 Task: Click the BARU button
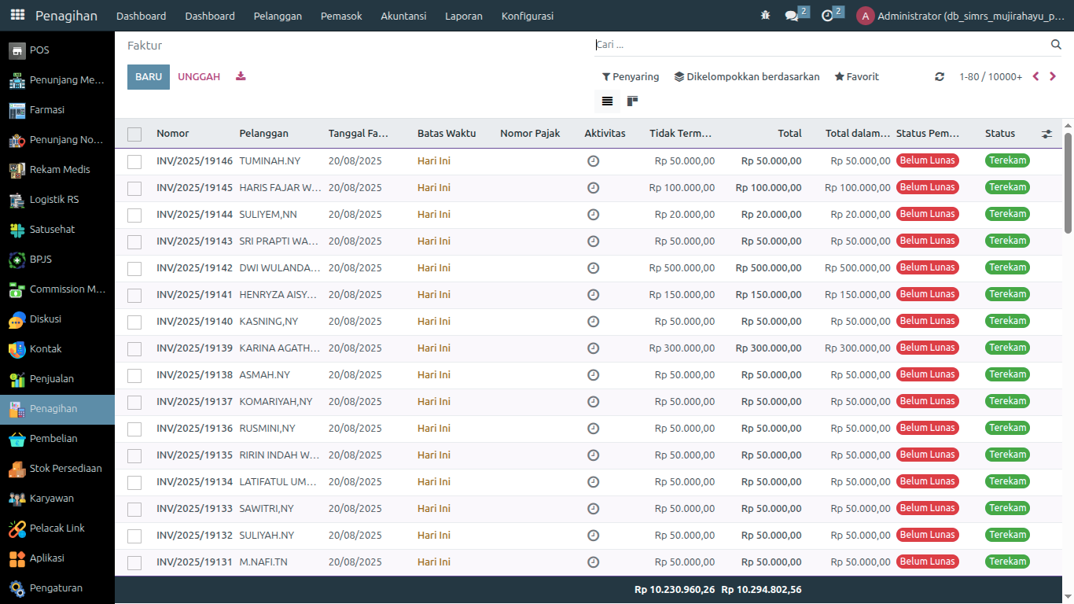[149, 77]
